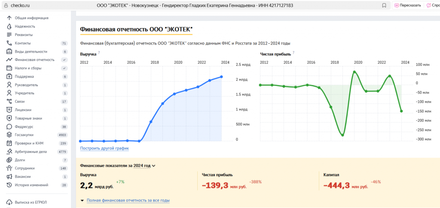This screenshot has height=208, width=440.
Task: Open the Реквизиты sidebar section
Action: pyautogui.click(x=24, y=35)
